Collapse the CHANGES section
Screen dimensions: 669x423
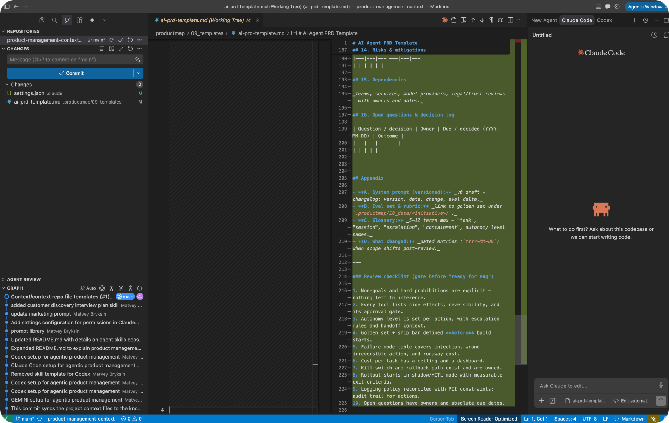[18, 49]
